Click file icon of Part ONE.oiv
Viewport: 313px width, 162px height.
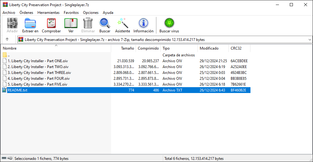pos(5,61)
